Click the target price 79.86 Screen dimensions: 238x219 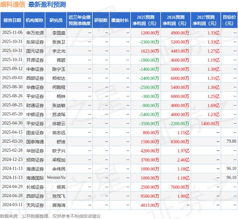232,141
